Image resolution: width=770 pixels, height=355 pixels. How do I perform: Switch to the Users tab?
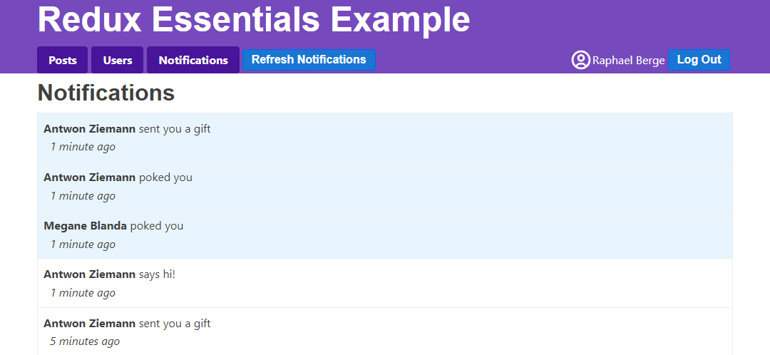coord(118,61)
